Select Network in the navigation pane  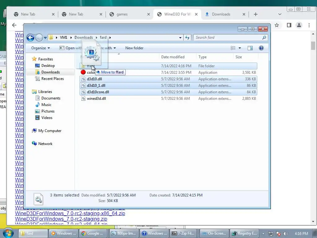coord(45,143)
